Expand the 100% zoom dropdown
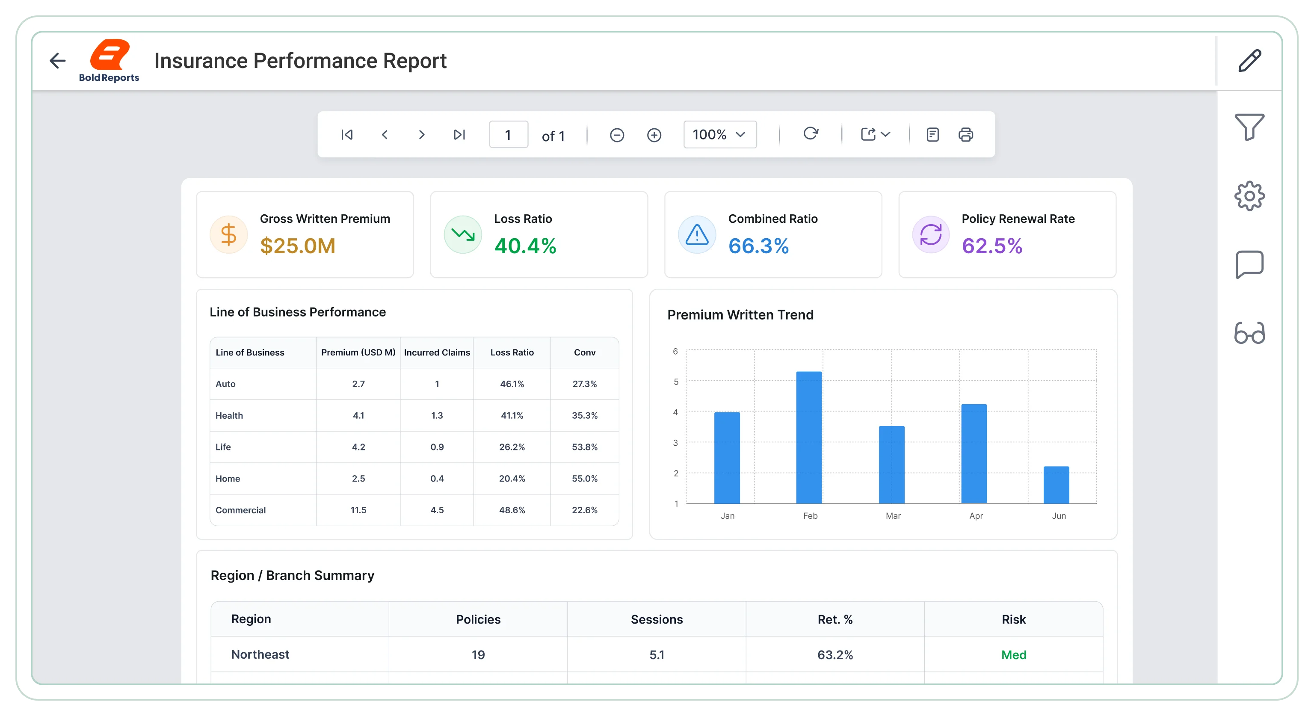This screenshot has height=716, width=1314. (720, 135)
